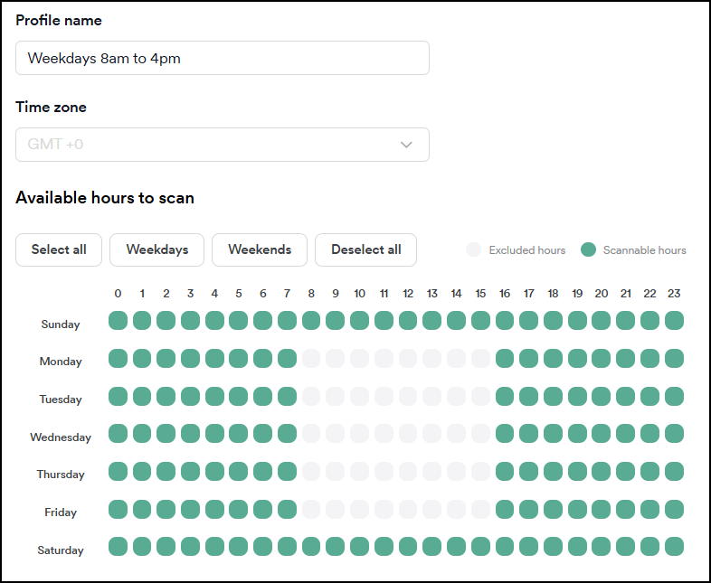Click the Wednesday row label
Image resolution: width=711 pixels, height=583 pixels.
[x=61, y=437]
